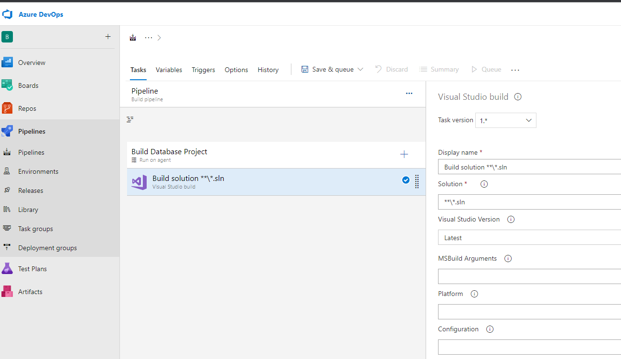The image size is (621, 359).
Task: Click the Repos sidebar icon
Action: [7, 108]
